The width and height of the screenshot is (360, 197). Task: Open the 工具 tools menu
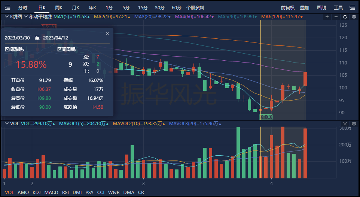[338, 8]
